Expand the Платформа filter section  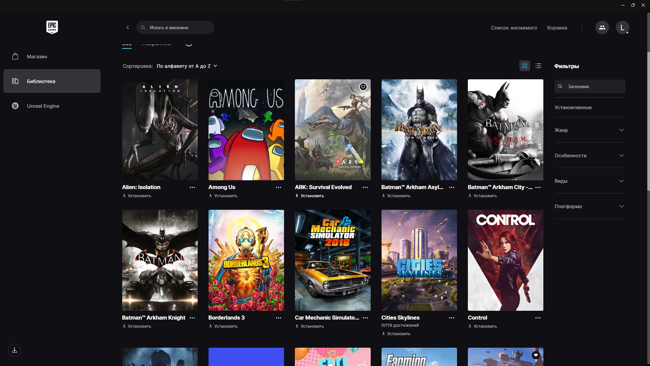[589, 206]
